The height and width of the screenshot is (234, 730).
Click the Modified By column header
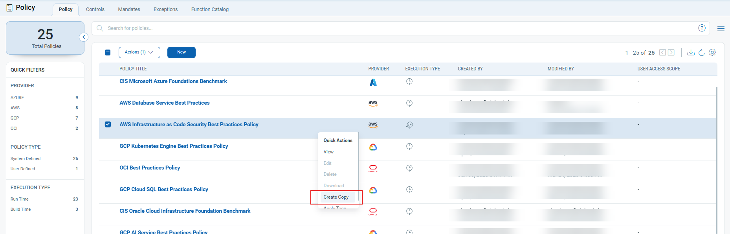(x=561, y=69)
